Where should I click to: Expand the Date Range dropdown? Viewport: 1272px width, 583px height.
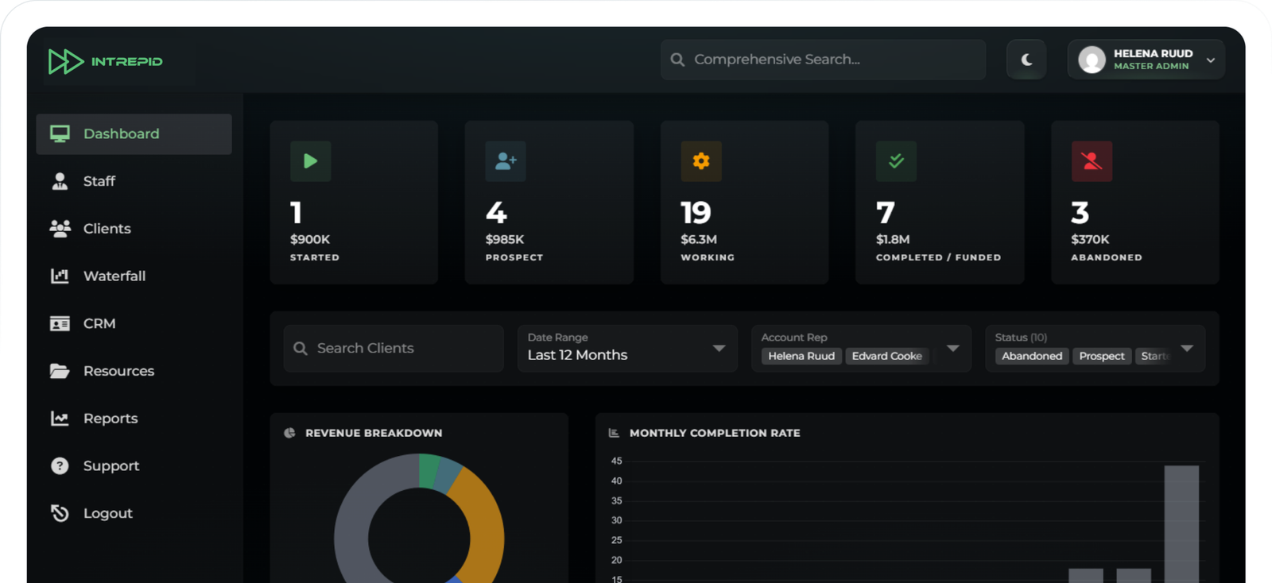(719, 349)
